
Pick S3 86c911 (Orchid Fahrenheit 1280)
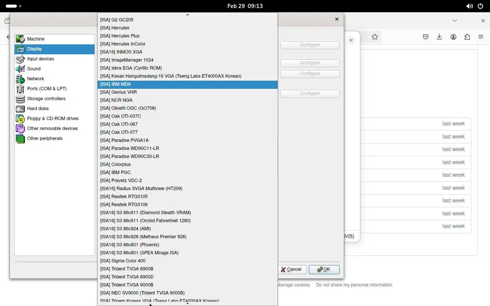pyautogui.click(x=188, y=221)
